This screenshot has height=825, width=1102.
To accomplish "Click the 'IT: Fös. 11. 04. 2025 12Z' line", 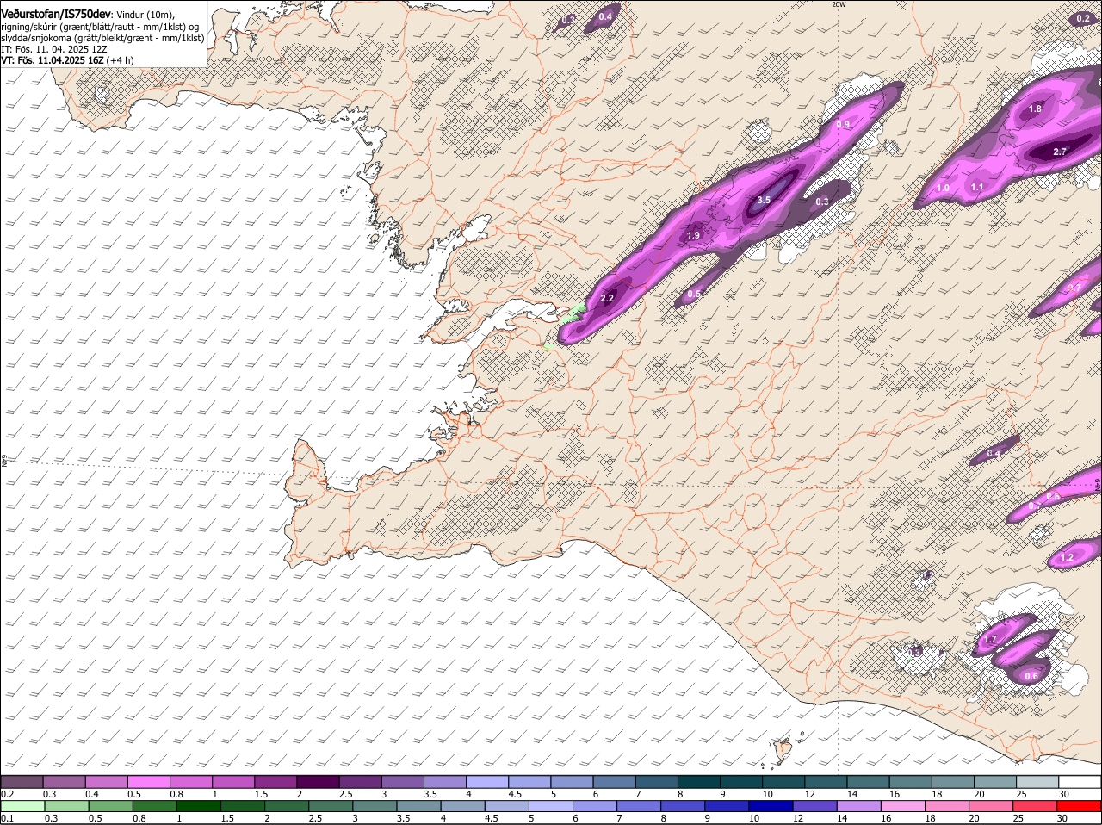I will tap(54, 50).
